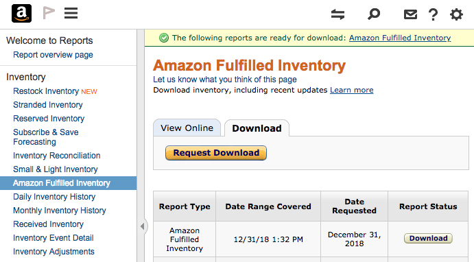Download the December 31 report
The image size is (474, 262).
[428, 239]
